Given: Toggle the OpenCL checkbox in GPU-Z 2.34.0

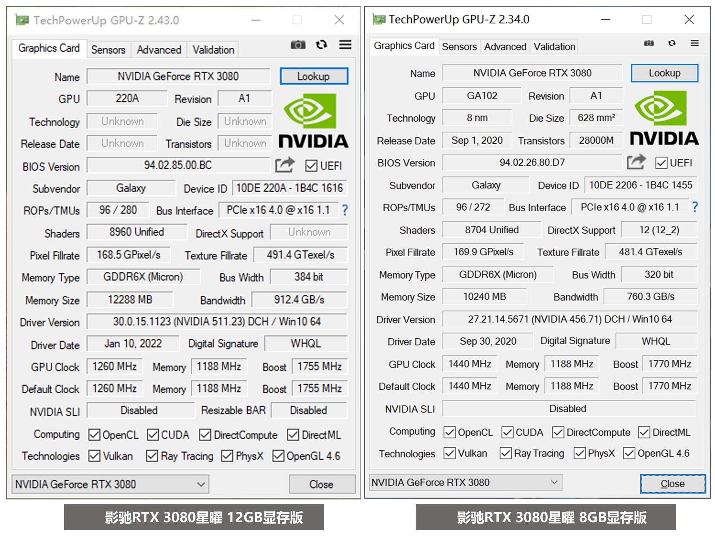Looking at the screenshot, I should pos(449,432).
